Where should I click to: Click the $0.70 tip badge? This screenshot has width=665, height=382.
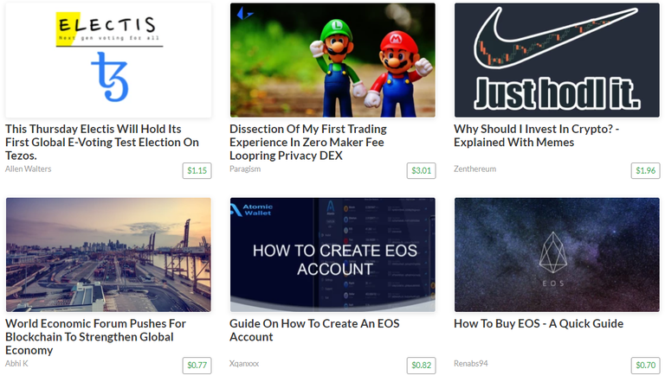[645, 365]
